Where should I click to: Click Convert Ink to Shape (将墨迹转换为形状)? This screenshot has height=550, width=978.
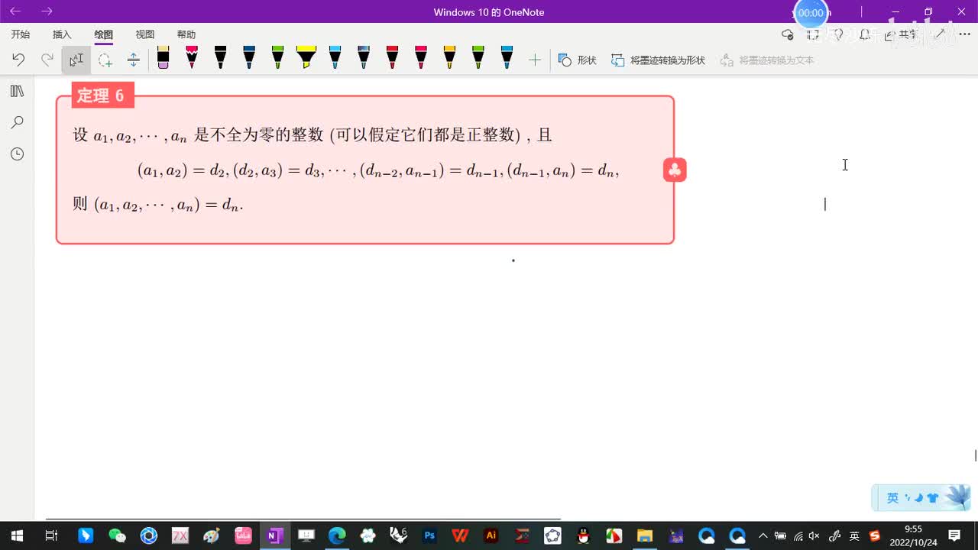pos(658,60)
